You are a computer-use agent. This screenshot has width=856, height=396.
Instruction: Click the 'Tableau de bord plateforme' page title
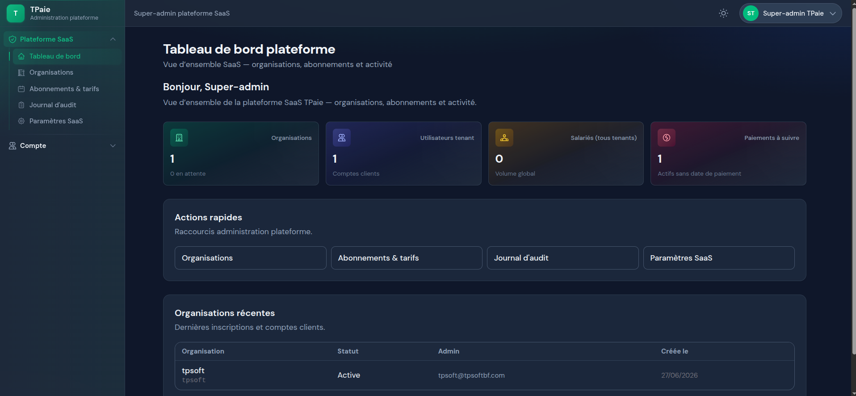(x=249, y=49)
